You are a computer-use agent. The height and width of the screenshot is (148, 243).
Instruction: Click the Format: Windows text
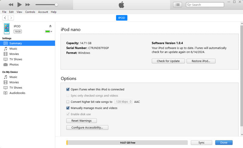click(78, 53)
